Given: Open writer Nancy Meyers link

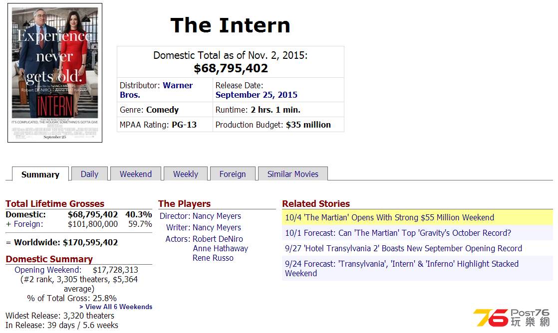Looking at the screenshot, I should 217,227.
